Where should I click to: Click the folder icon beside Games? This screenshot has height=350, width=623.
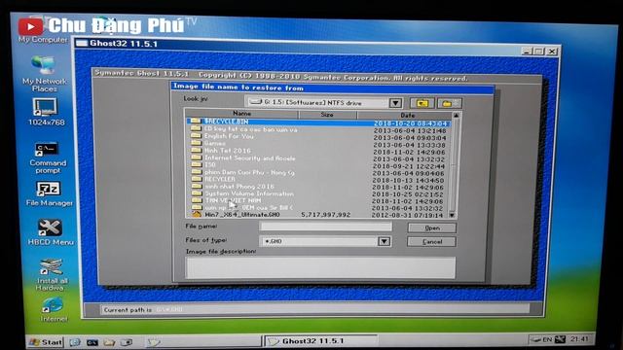tap(196, 143)
